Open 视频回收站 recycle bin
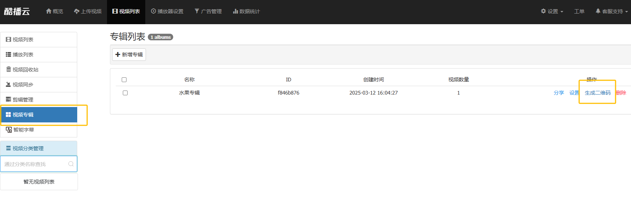The height and width of the screenshot is (199, 631). point(39,70)
